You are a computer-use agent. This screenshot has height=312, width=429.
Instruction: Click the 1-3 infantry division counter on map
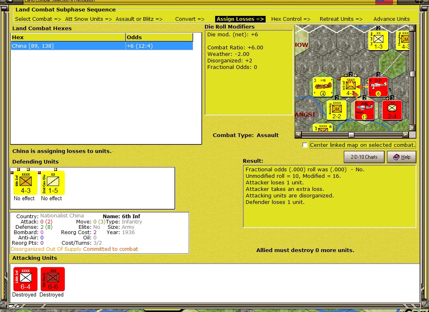[x=378, y=40]
